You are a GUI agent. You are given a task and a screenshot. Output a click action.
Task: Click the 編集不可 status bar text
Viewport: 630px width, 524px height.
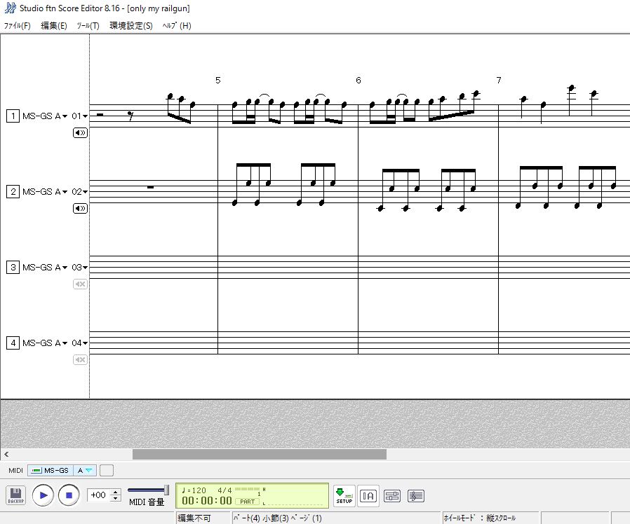(x=194, y=518)
